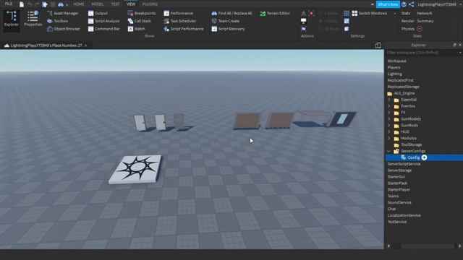
Task: Expand the HUD folder
Action: point(389,131)
